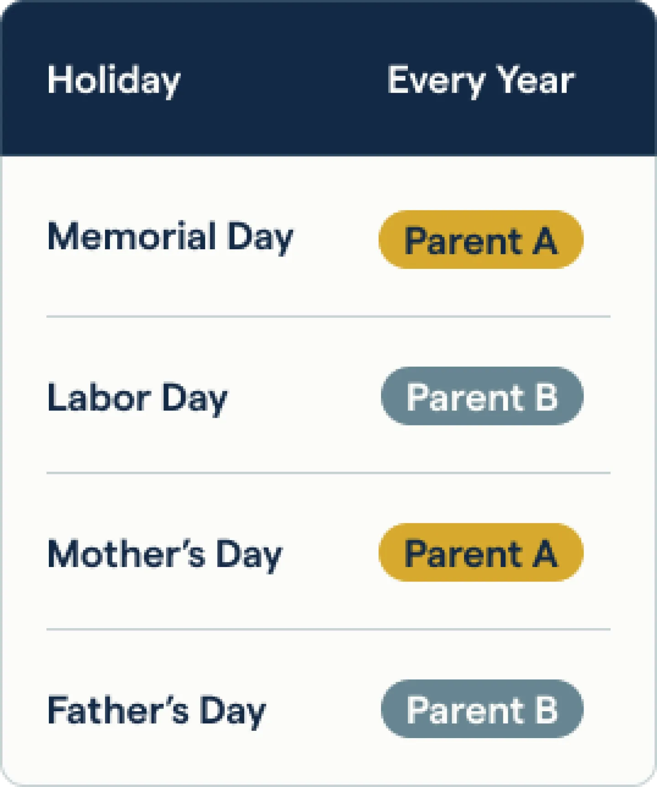
Task: Click the divider line below Labor Day row
Action: tap(328, 473)
